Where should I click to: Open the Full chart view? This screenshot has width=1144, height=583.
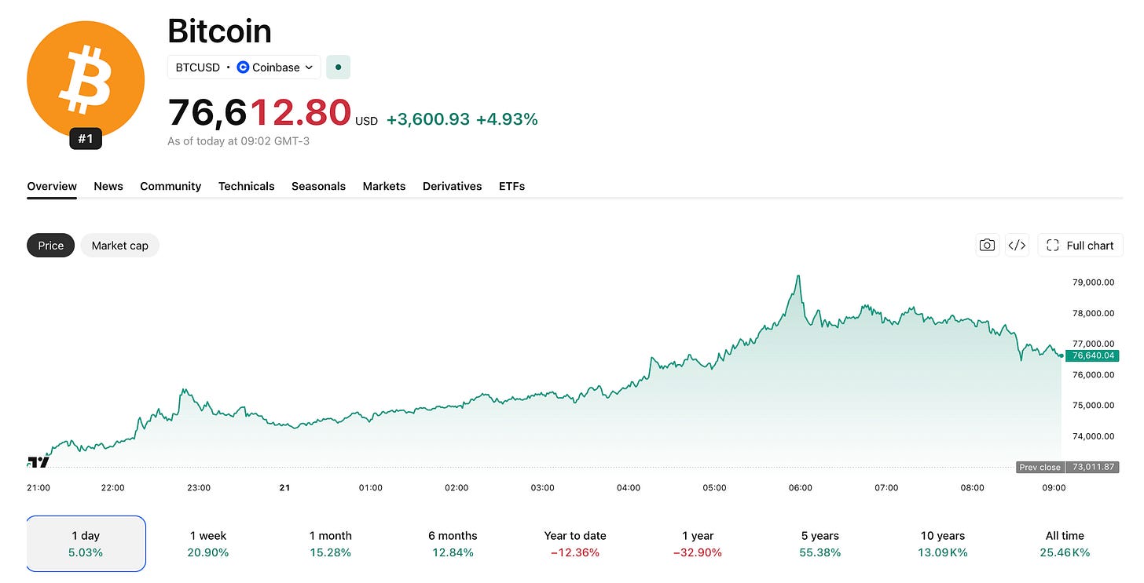(x=1080, y=246)
